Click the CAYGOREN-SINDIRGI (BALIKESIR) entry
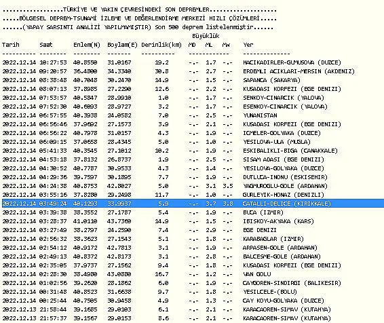The width and height of the screenshot is (384, 323). [292, 283]
